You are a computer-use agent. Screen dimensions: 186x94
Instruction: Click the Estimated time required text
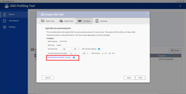click(59, 57)
